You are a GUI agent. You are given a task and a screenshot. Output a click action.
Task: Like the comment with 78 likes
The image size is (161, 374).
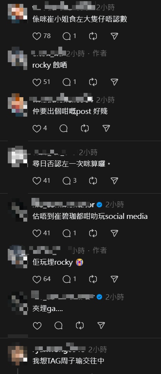coord(37,36)
